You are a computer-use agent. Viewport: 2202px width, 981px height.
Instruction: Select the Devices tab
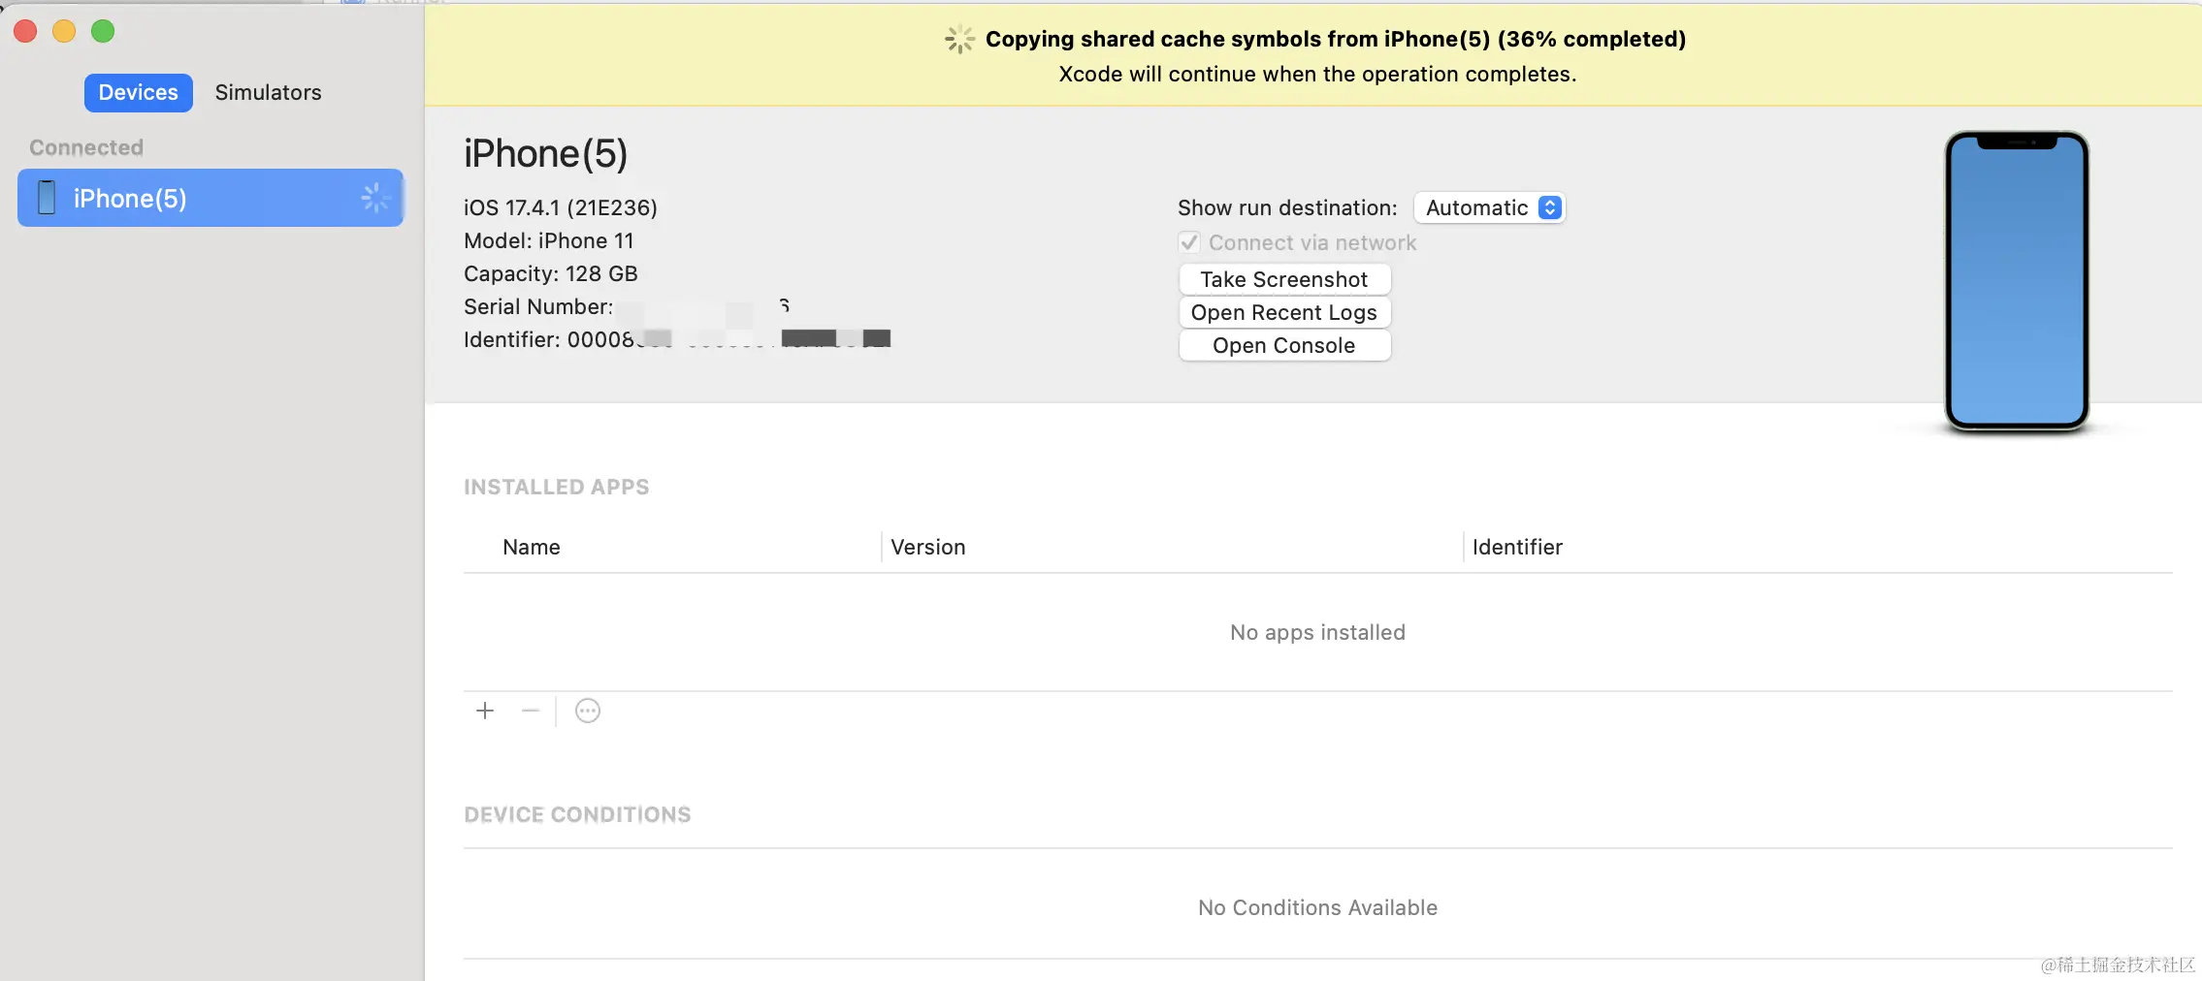pyautogui.click(x=139, y=92)
